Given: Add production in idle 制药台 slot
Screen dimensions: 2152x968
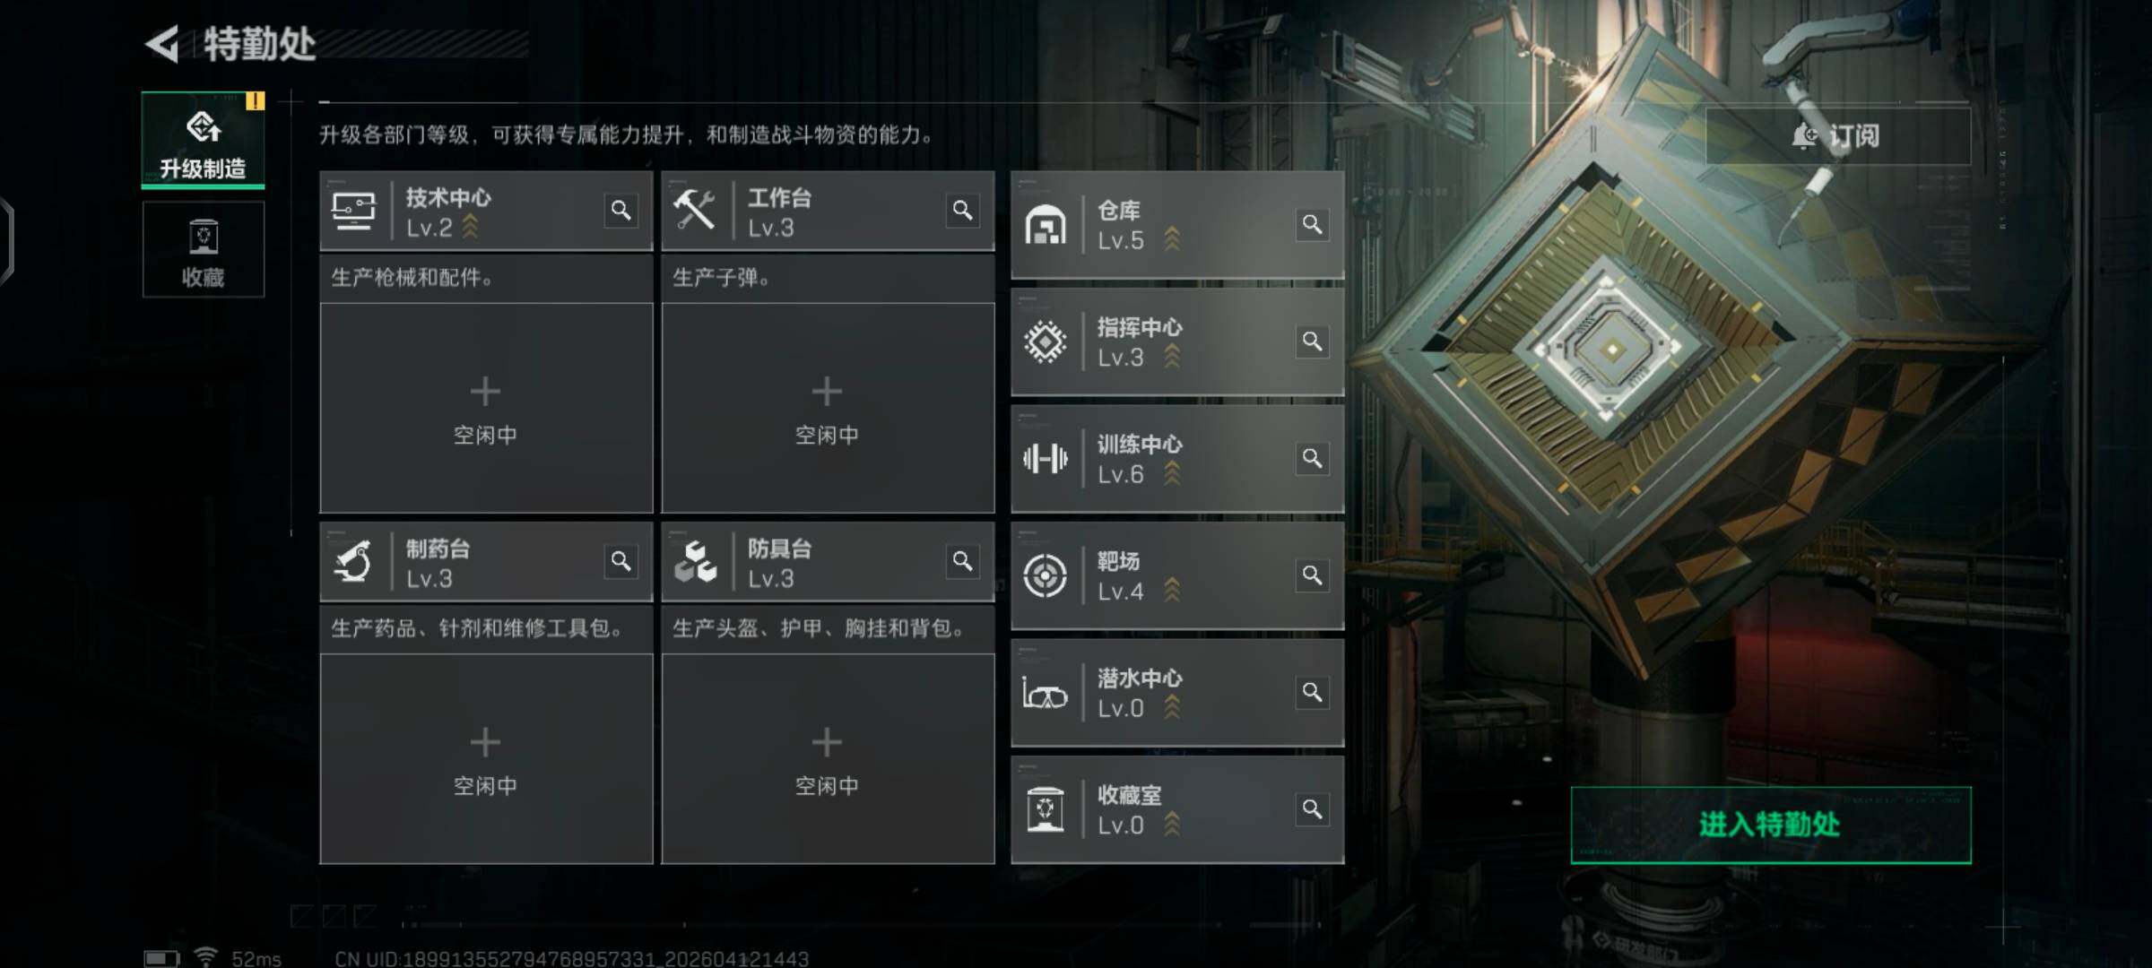Looking at the screenshot, I should coord(486,758).
